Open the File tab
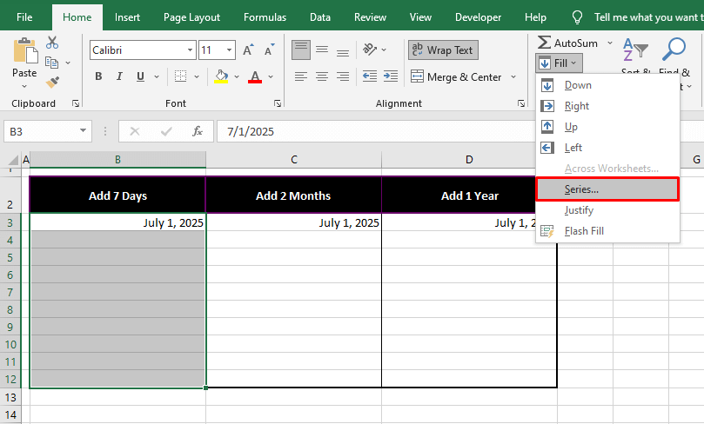704x424 pixels. 24,17
